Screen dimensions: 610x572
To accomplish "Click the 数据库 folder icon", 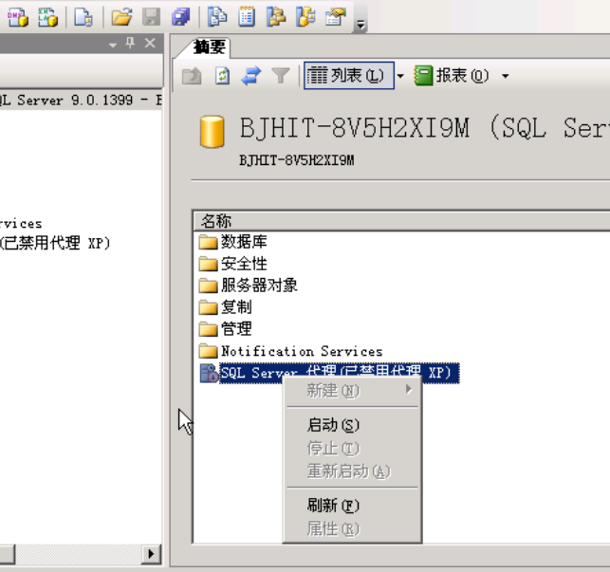I will tap(208, 242).
